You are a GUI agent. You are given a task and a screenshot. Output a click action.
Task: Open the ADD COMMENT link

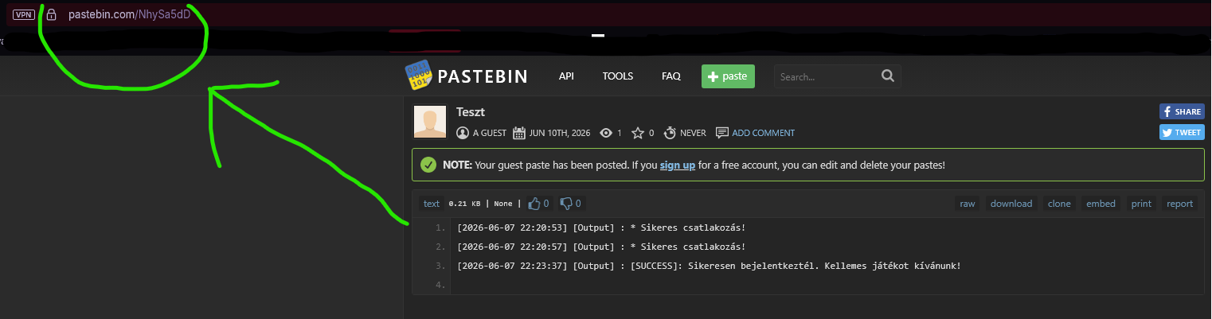click(763, 133)
